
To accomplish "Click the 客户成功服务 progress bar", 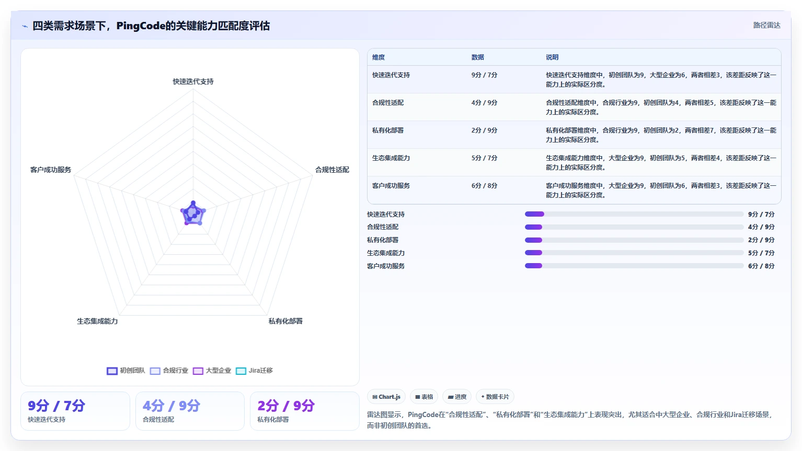I will point(634,266).
